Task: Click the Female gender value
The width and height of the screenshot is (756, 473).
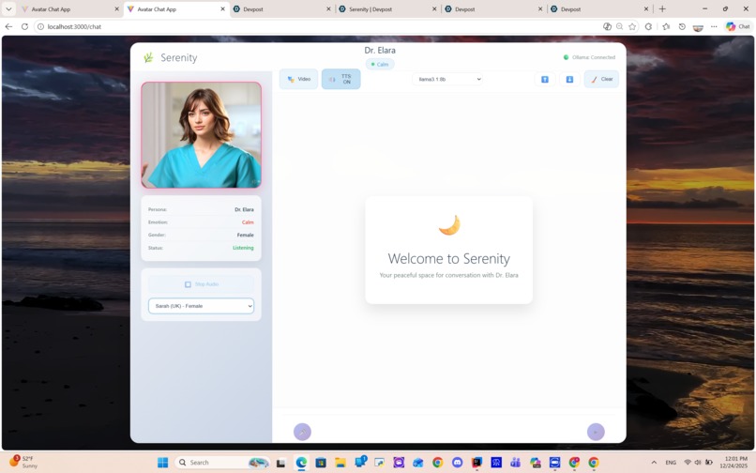Action: (x=246, y=235)
